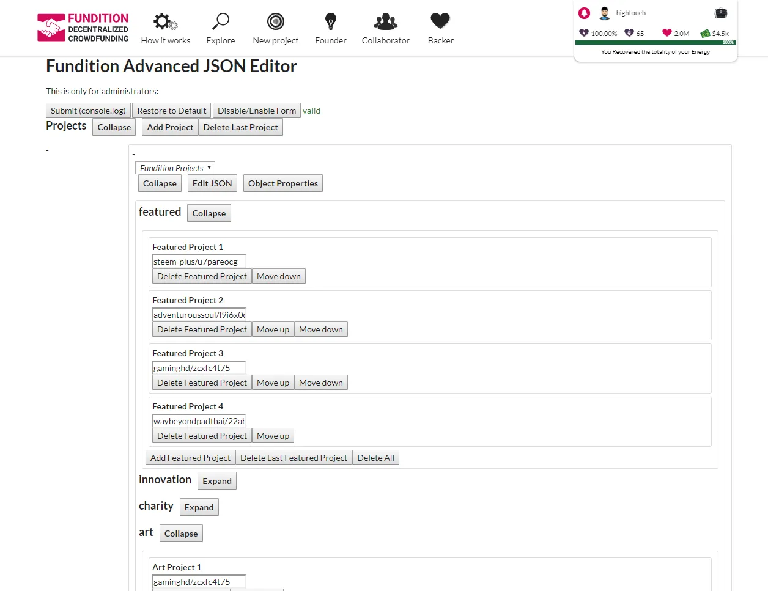Screen dimensions: 768x591
Task: Click the Explore menu label
Action: pyautogui.click(x=221, y=40)
